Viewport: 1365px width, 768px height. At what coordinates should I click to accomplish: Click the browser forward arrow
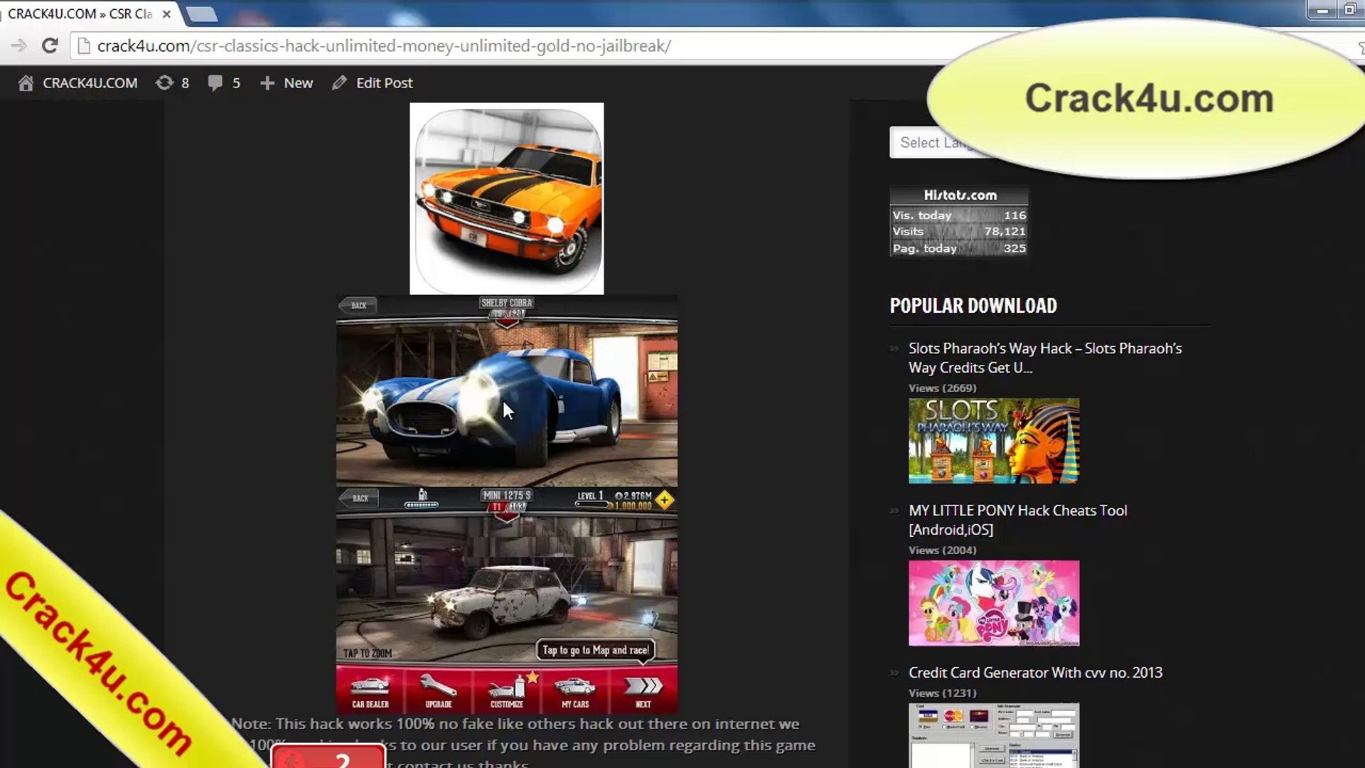click(x=19, y=46)
